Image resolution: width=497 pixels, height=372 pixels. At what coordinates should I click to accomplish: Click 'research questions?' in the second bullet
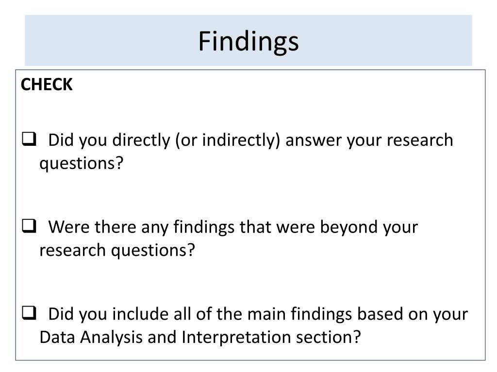pos(117,250)
